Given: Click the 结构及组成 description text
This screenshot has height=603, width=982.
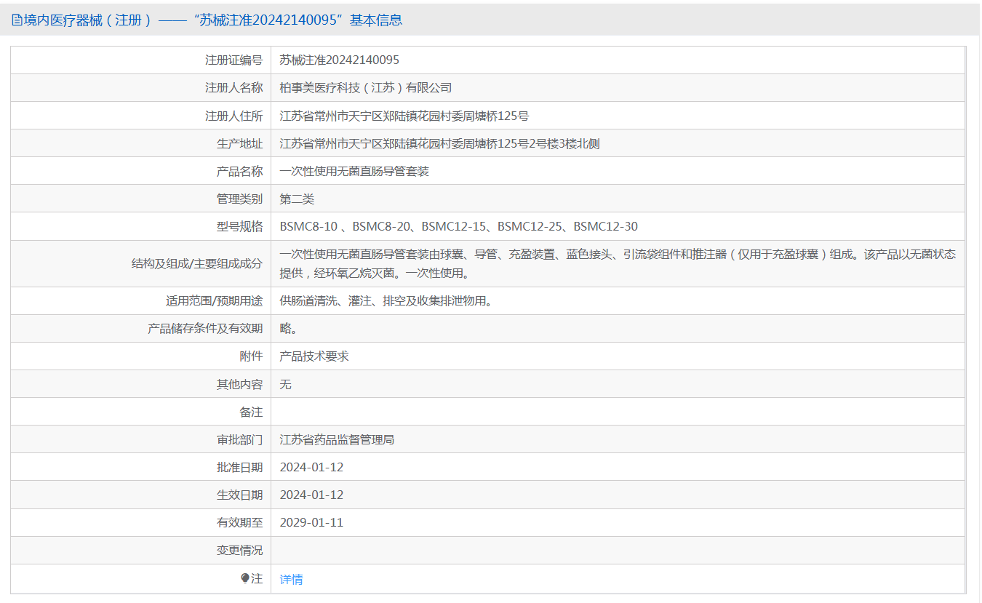Looking at the screenshot, I should [618, 263].
